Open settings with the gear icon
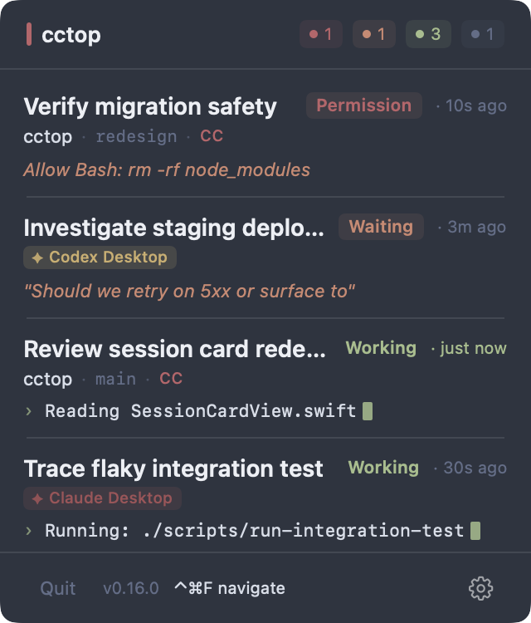531x623 pixels. [x=480, y=588]
